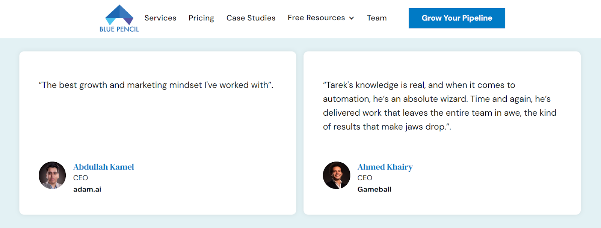Click the "results that make jaws drop" line
Viewport: 601px width, 228px height.
tap(387, 127)
